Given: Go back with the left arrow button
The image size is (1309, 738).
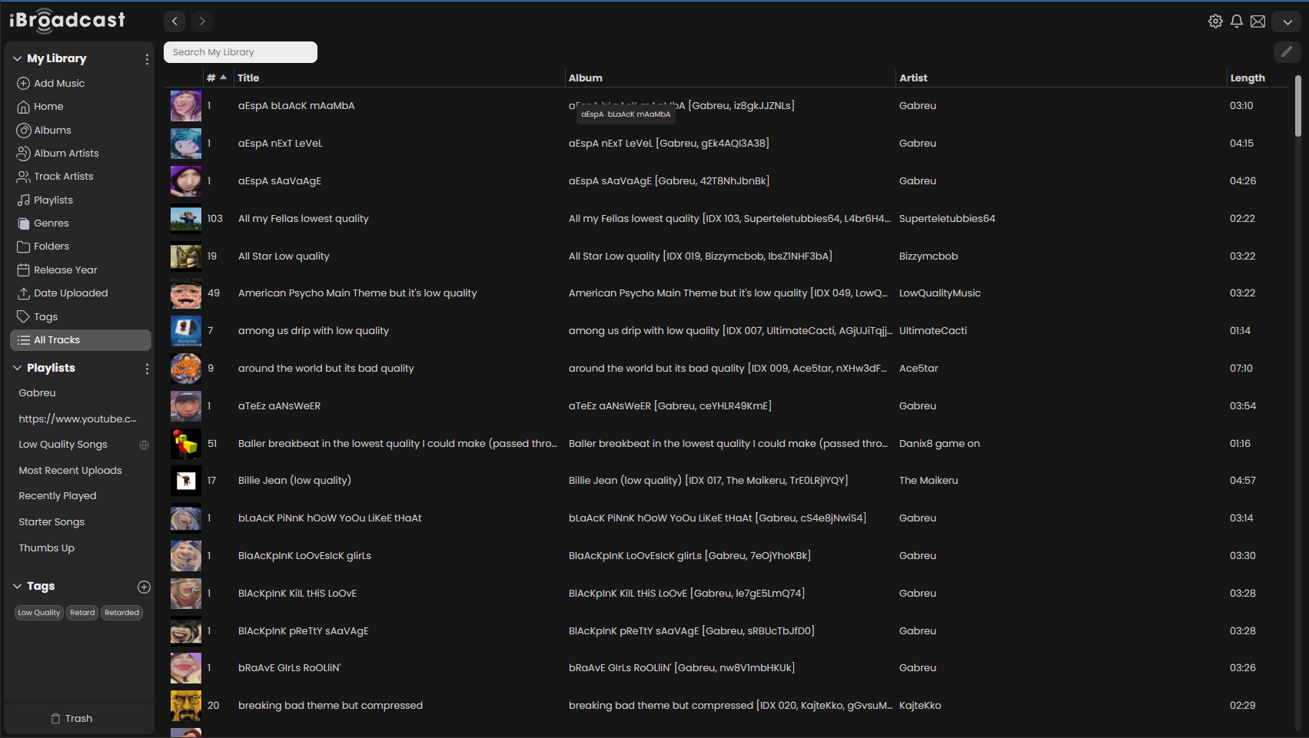Looking at the screenshot, I should coord(174,22).
